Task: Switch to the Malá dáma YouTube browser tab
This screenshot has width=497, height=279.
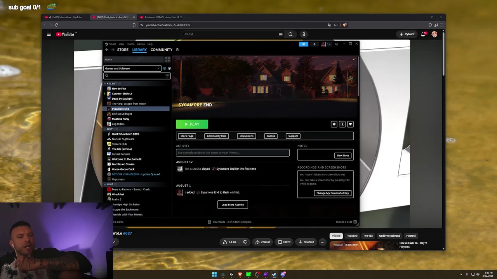Action: 66,17
